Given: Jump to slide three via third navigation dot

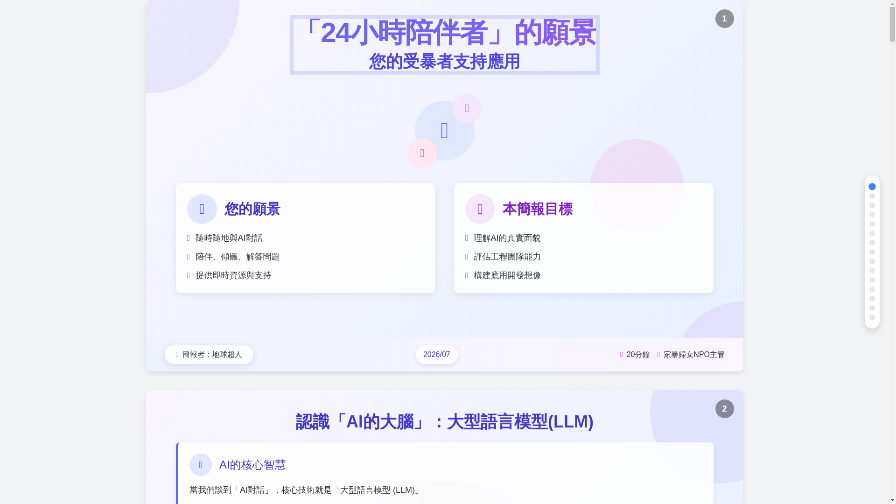Looking at the screenshot, I should coord(872,205).
